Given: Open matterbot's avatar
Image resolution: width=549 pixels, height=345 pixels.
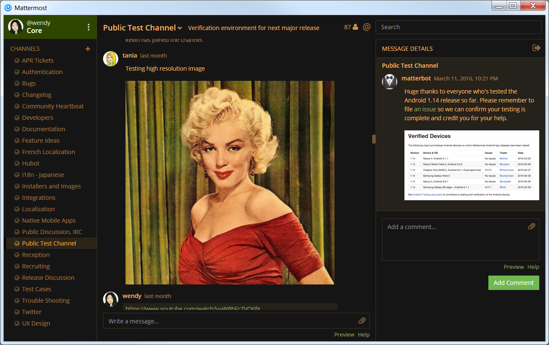Looking at the screenshot, I should tap(390, 82).
